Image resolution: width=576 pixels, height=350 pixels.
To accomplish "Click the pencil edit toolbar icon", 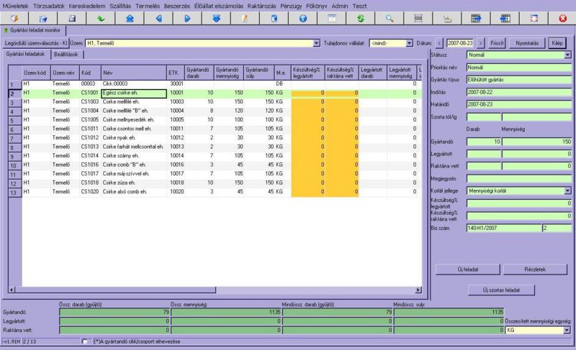I will pos(245,18).
